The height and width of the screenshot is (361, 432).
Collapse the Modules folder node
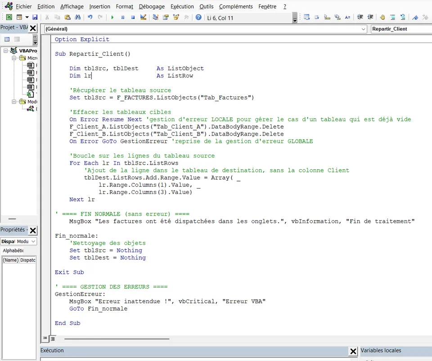(x=14, y=102)
